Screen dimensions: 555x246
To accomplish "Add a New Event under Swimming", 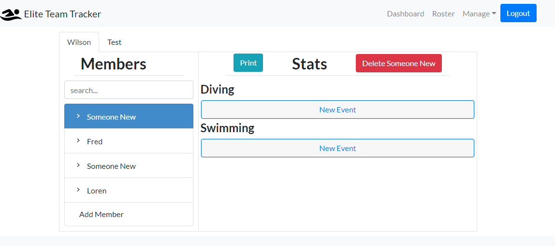I will pos(337,148).
